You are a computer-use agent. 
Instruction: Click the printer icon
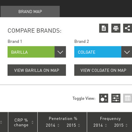click(116, 28)
